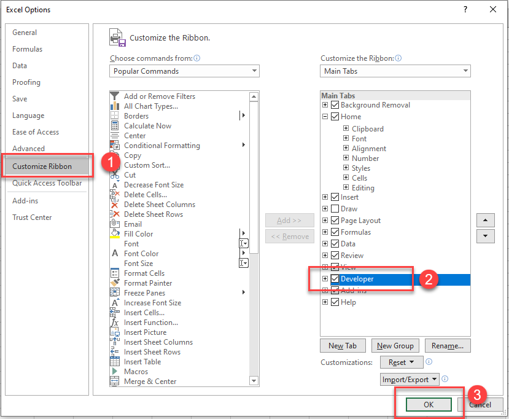Switch to the Trust Center category

tap(31, 217)
